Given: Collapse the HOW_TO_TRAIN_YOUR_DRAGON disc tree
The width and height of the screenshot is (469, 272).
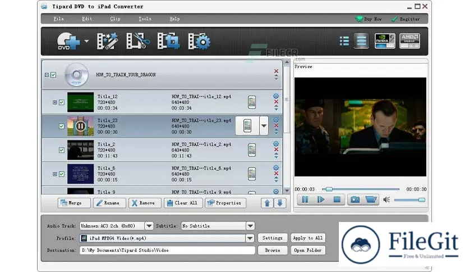Looking at the screenshot, I should tap(47, 75).
